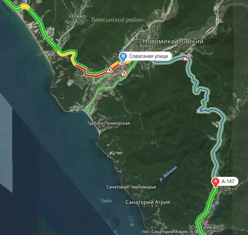The image size is (248, 235).
Task: Click the Туапсинский район district label
Action: point(117,20)
